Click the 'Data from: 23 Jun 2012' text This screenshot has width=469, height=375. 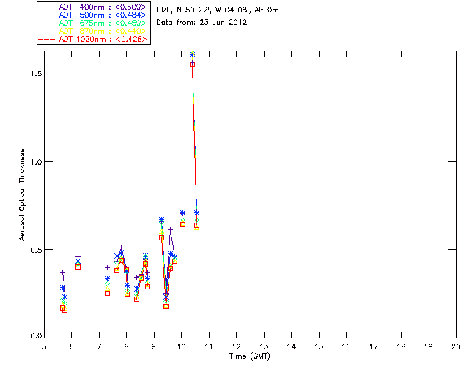coord(202,23)
